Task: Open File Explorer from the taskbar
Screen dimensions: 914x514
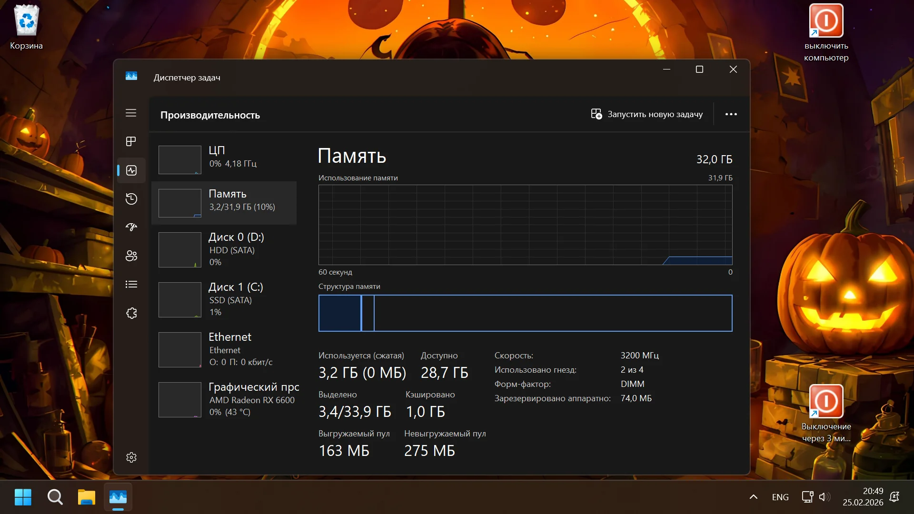Action: 87,497
